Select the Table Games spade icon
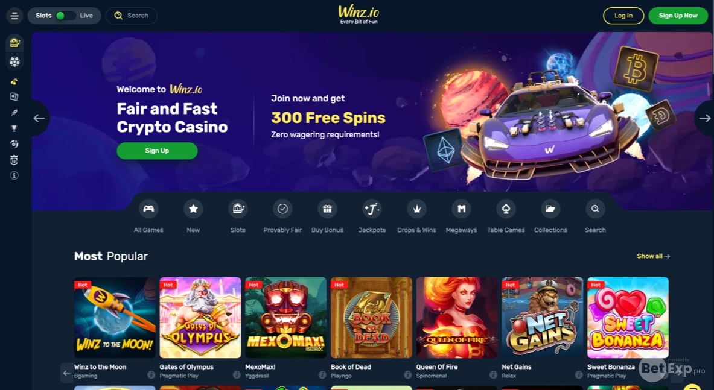 [506, 209]
